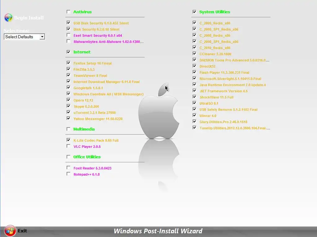This screenshot has width=317, height=237.
Task: Toggle TeamViewer 8 Final checkbox
Action: tap(68, 75)
